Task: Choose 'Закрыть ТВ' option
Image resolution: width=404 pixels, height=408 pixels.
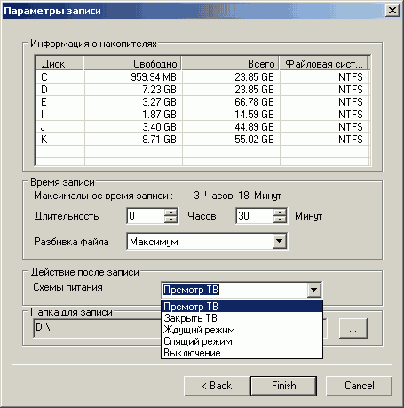Action: pyautogui.click(x=242, y=318)
